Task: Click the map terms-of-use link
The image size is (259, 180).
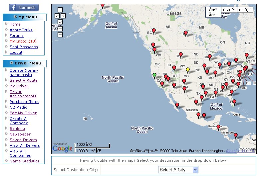Action: [x=240, y=151]
